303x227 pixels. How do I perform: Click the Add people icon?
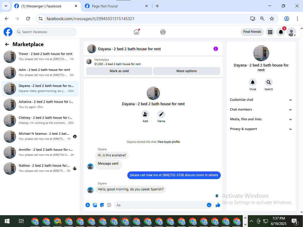(x=145, y=114)
